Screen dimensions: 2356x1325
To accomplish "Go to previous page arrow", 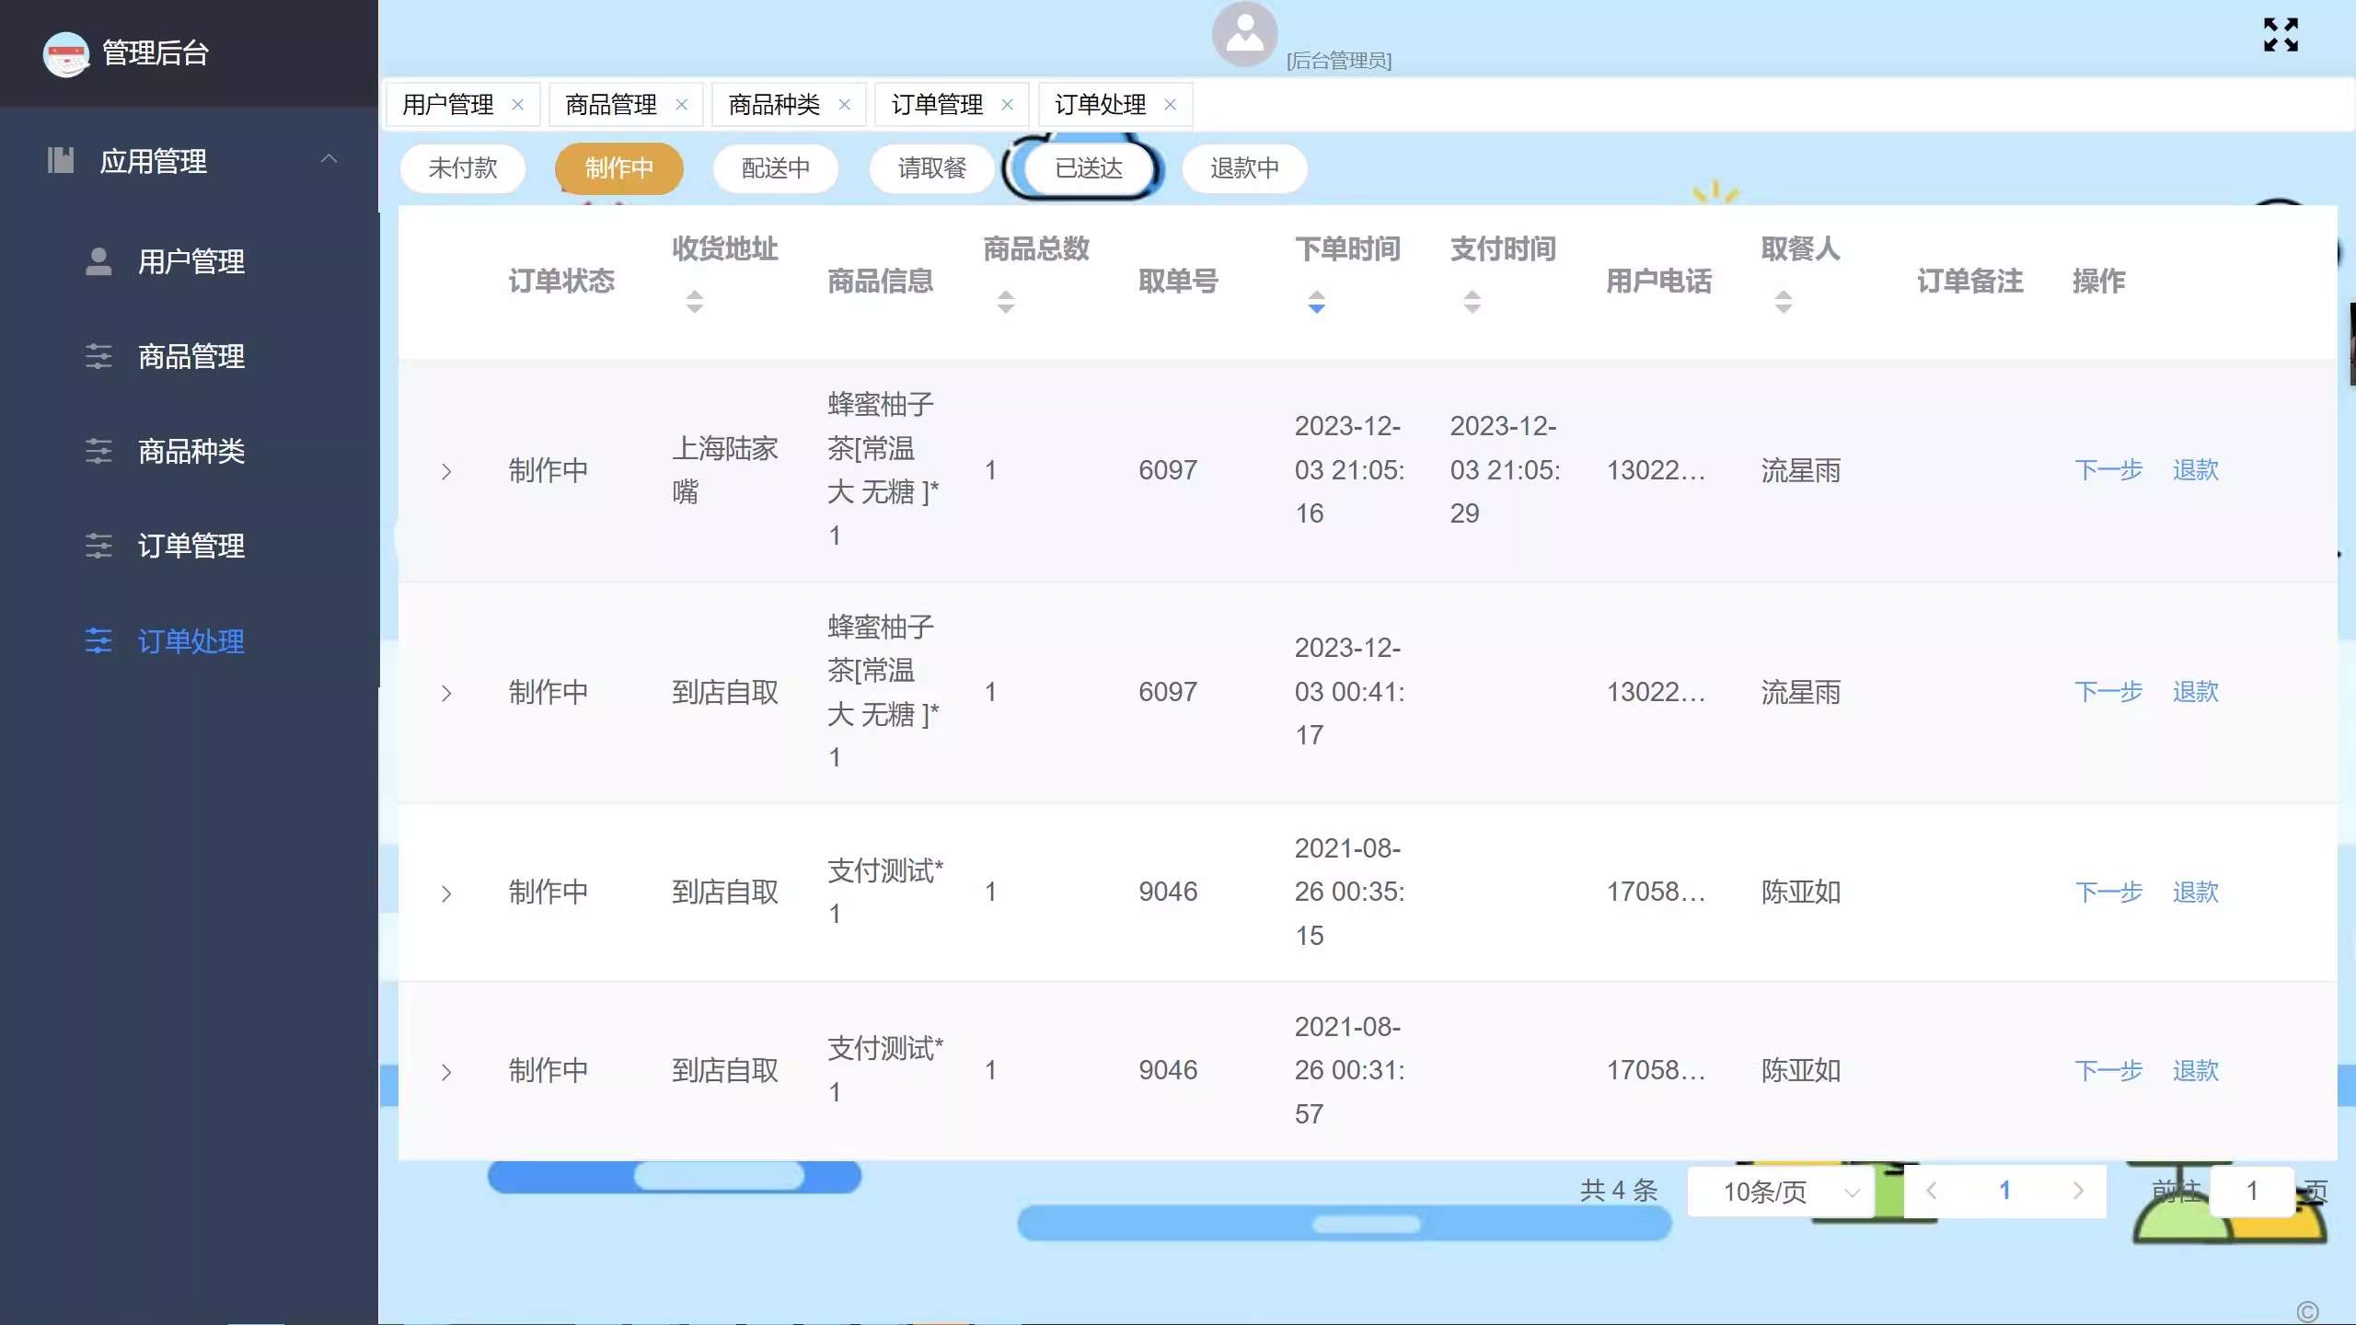I will coord(1932,1191).
